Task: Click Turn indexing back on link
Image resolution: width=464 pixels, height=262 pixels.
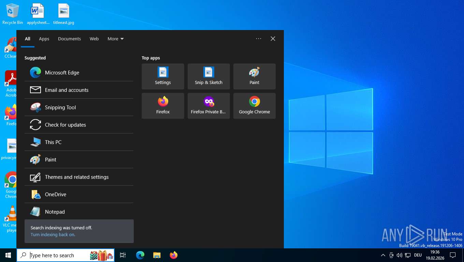Action: (x=53, y=235)
